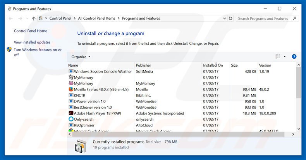Screen dimensions: 306x160
Task: Select DPower version 1.0 entry name
Action: [x=90, y=101]
